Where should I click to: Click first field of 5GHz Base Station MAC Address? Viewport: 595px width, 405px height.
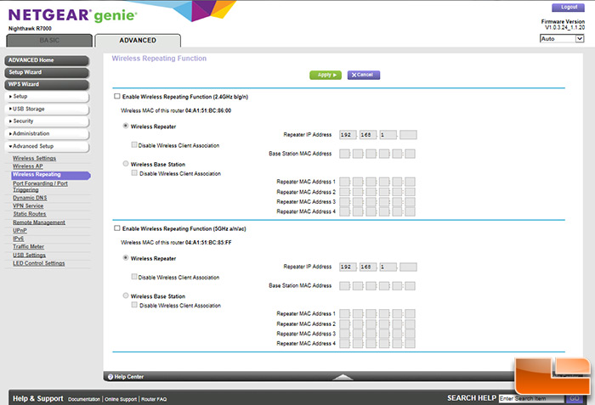[344, 285]
